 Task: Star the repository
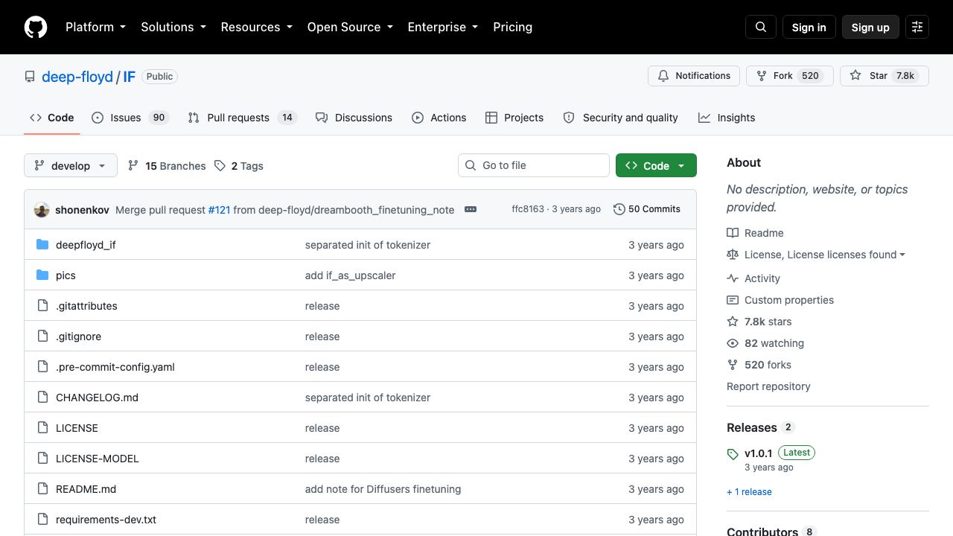click(885, 76)
